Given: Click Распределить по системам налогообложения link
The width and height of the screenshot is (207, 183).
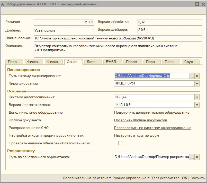Looking at the screenshot, I should [x=153, y=128].
